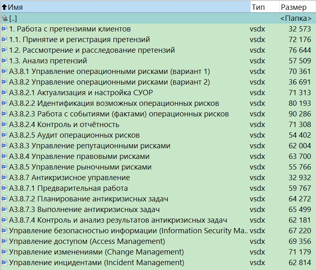The height and width of the screenshot is (270, 316).
Task: Sort the list by the 'Имя' column header
Action: 16,7
